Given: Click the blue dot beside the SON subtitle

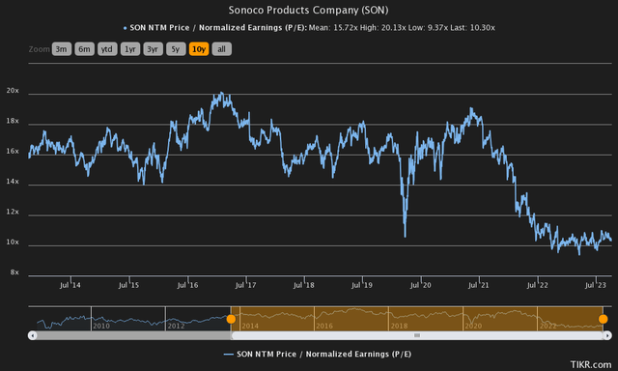Looking at the screenshot, I should 125,28.
